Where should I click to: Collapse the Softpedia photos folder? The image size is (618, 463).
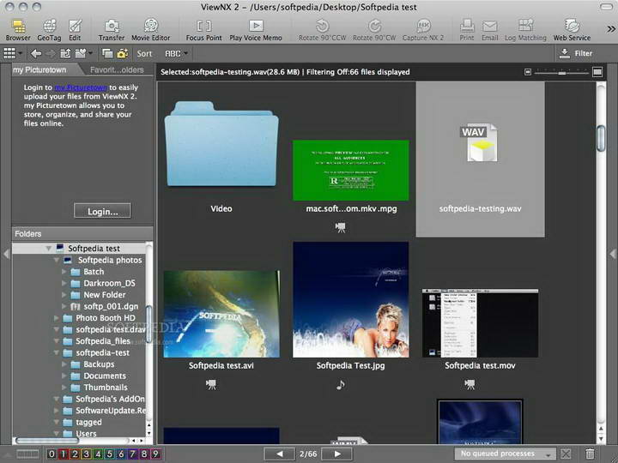[57, 260]
